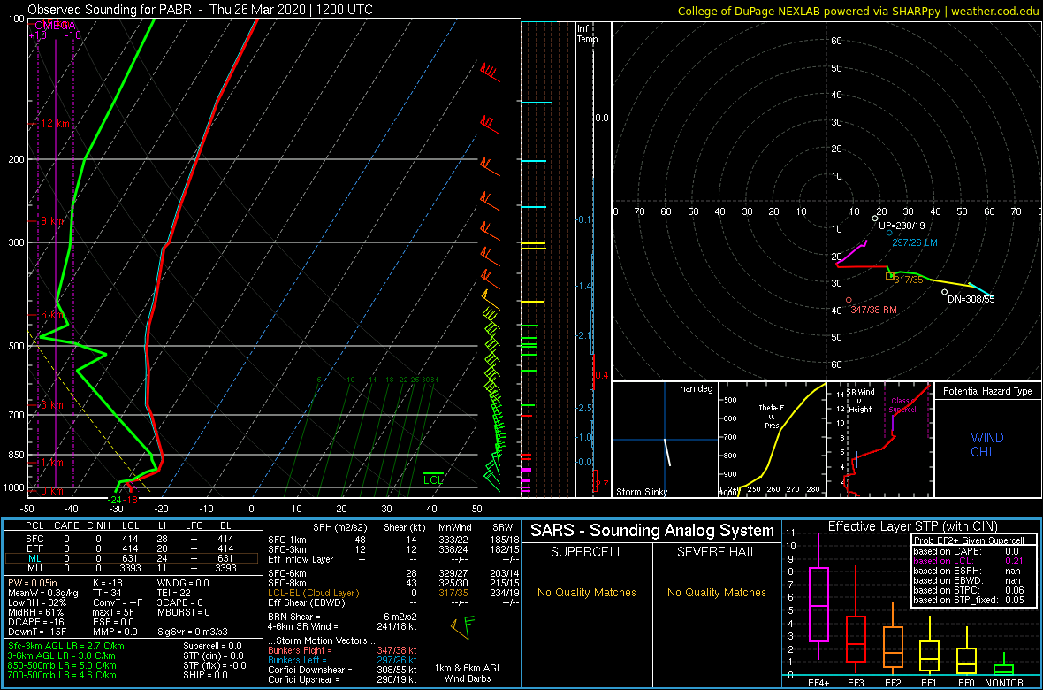Select the OMEGA label above the skew-T
This screenshot has height=690, width=1043.
[x=56, y=26]
